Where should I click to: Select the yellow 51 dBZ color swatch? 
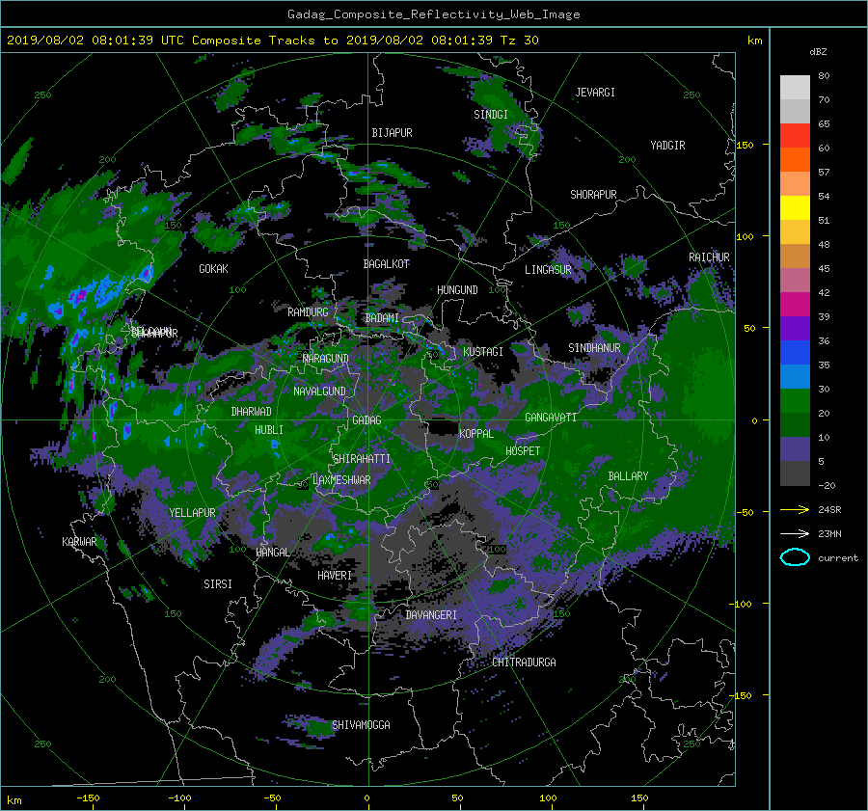click(795, 208)
